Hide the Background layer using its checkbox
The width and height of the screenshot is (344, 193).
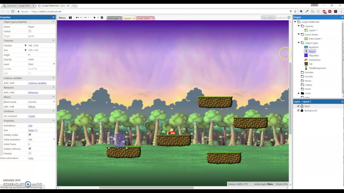(x=298, y=110)
